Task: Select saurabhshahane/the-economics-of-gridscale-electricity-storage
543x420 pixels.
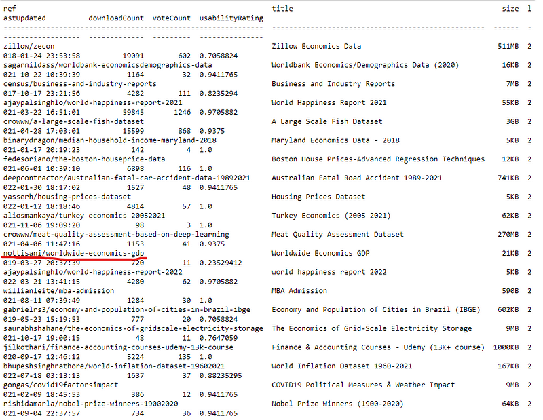Action: pyautogui.click(x=133, y=328)
